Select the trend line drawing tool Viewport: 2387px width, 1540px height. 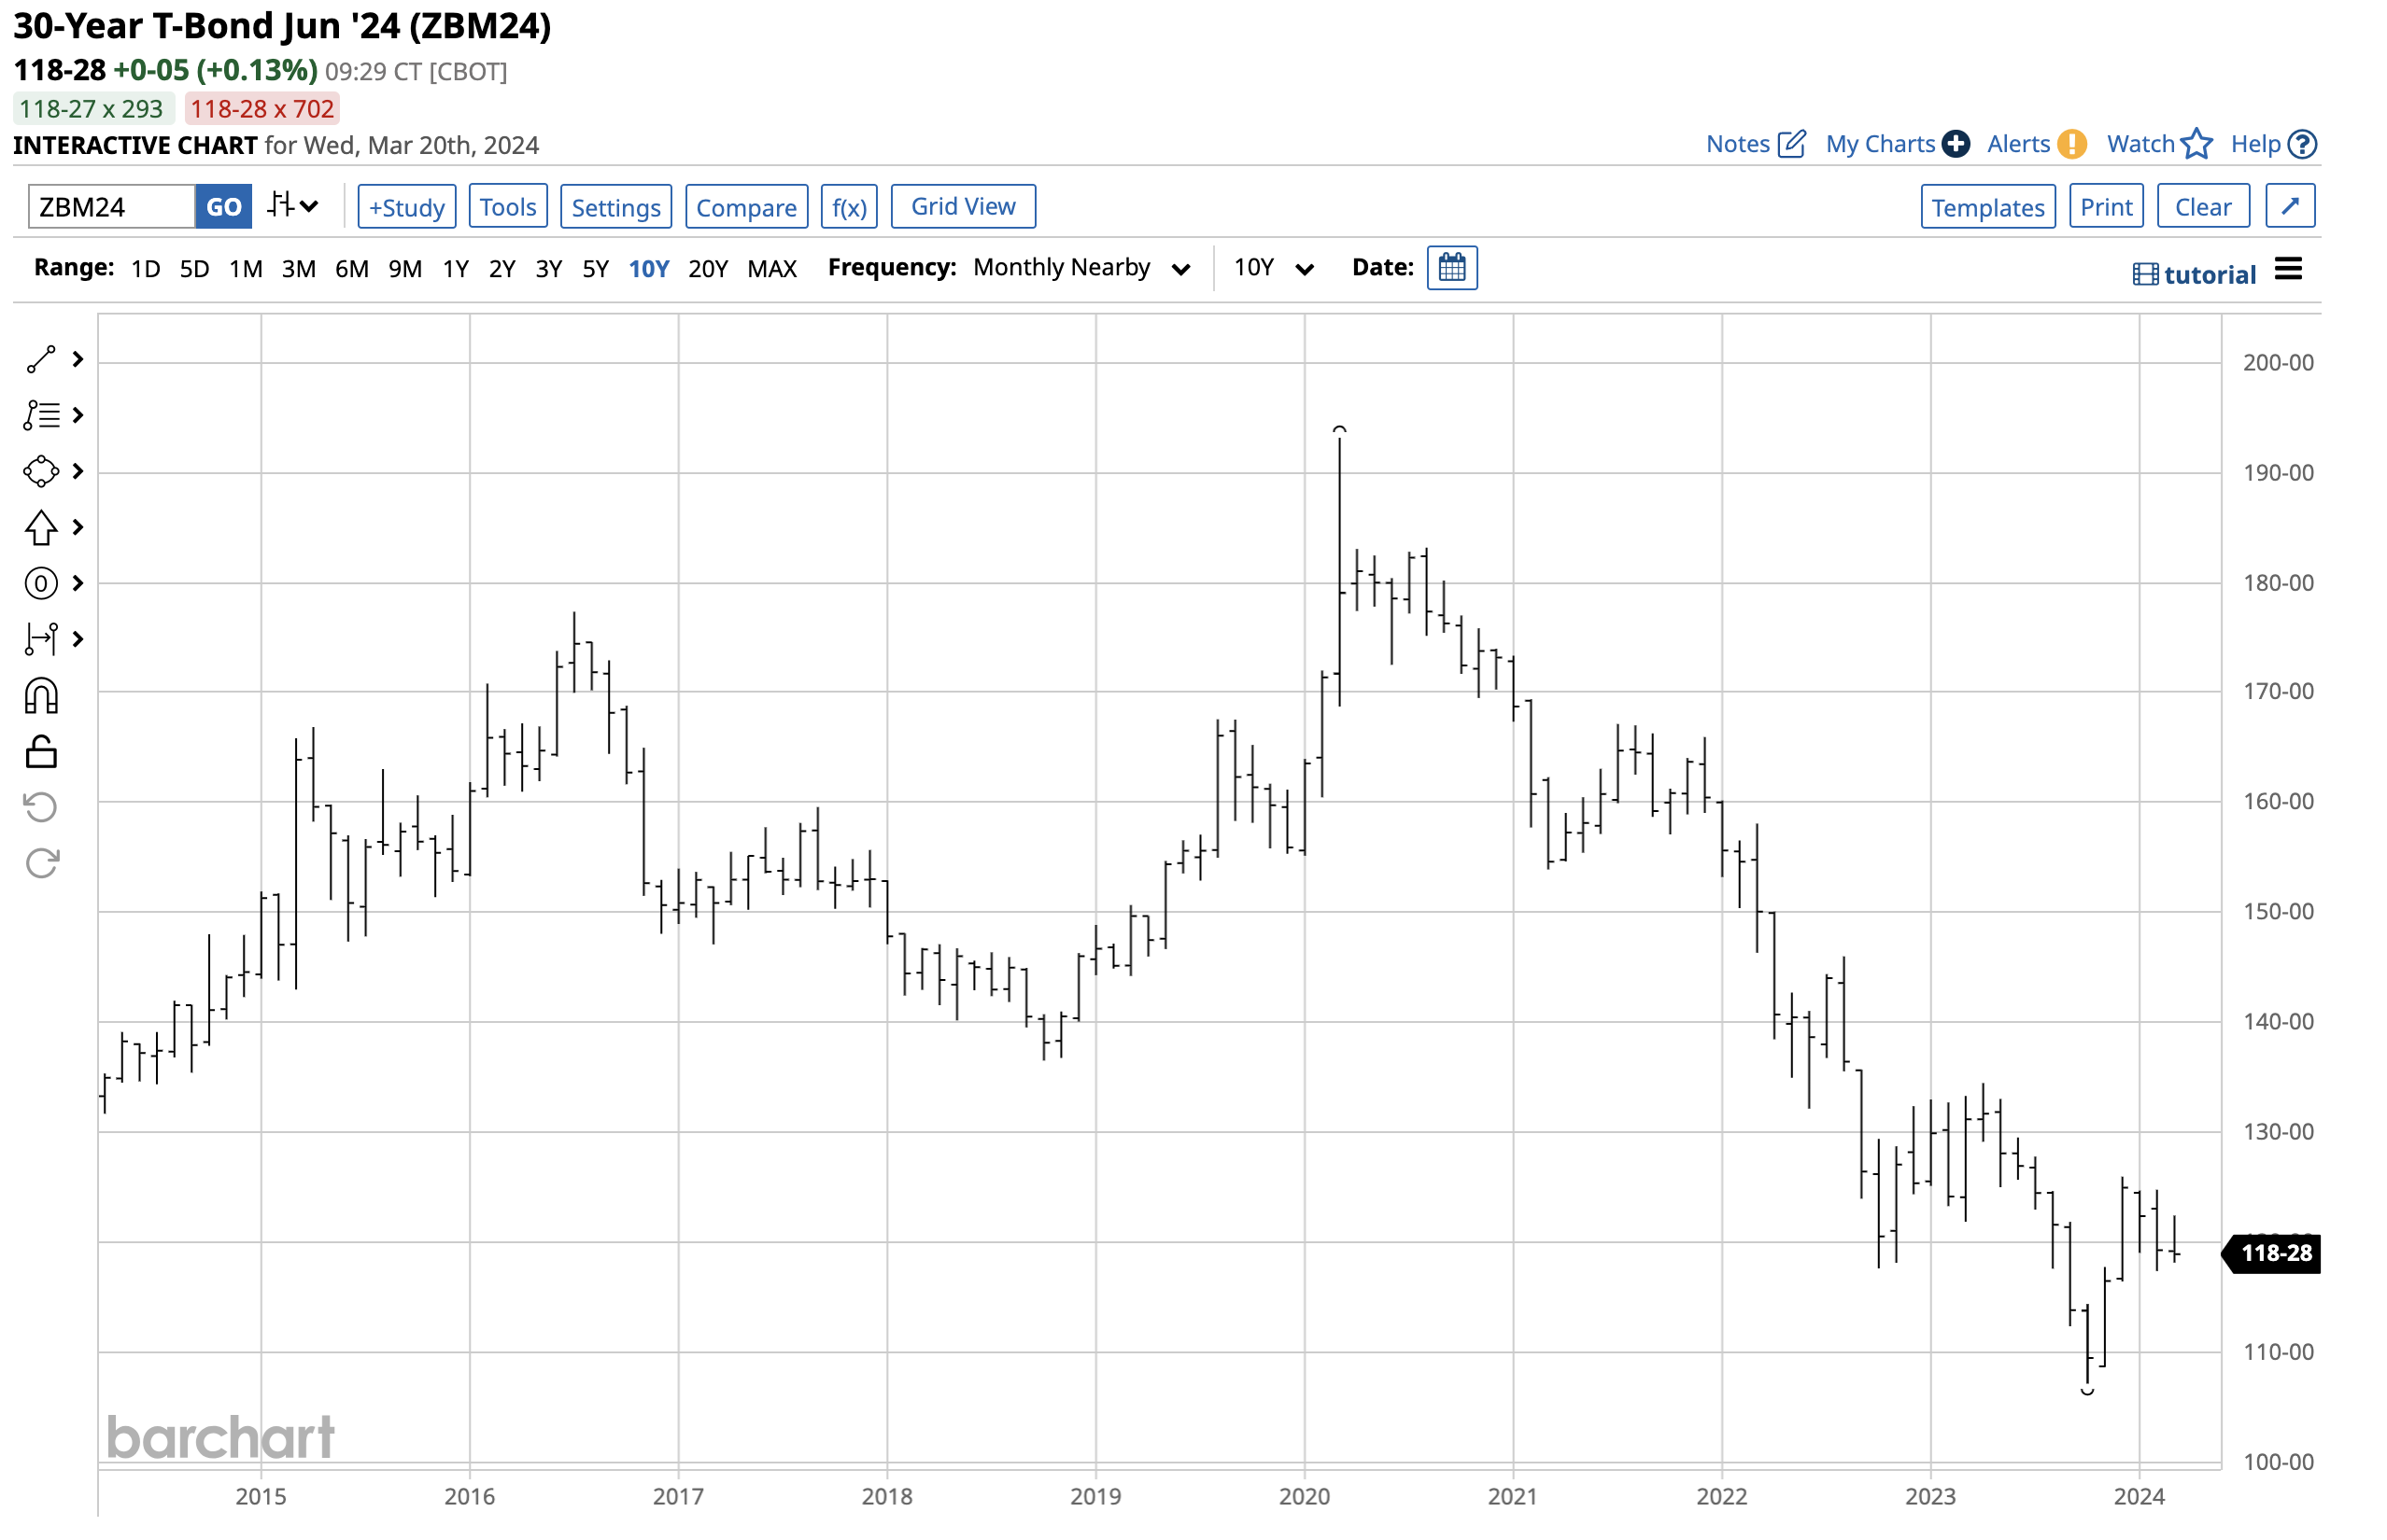coord(41,360)
